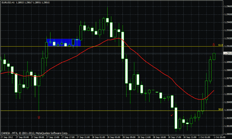This screenshot has width=232, height=139.
Task: Click the 28 Sep 09:00 time label
Action: point(129,137)
